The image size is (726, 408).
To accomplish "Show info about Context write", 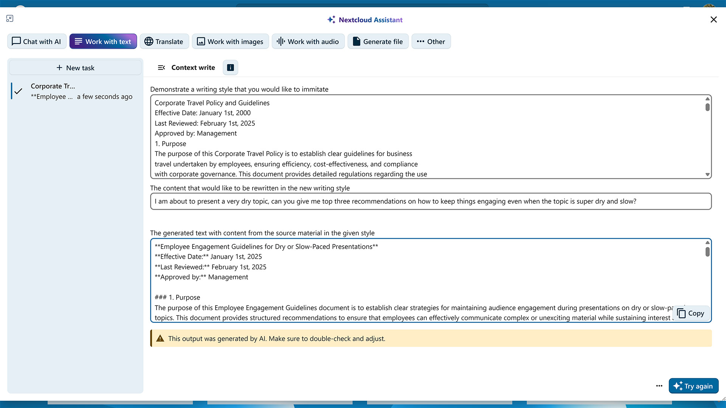I will click(x=230, y=68).
